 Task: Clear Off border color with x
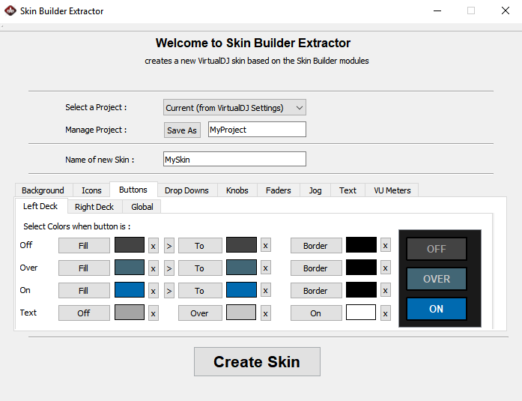click(386, 245)
